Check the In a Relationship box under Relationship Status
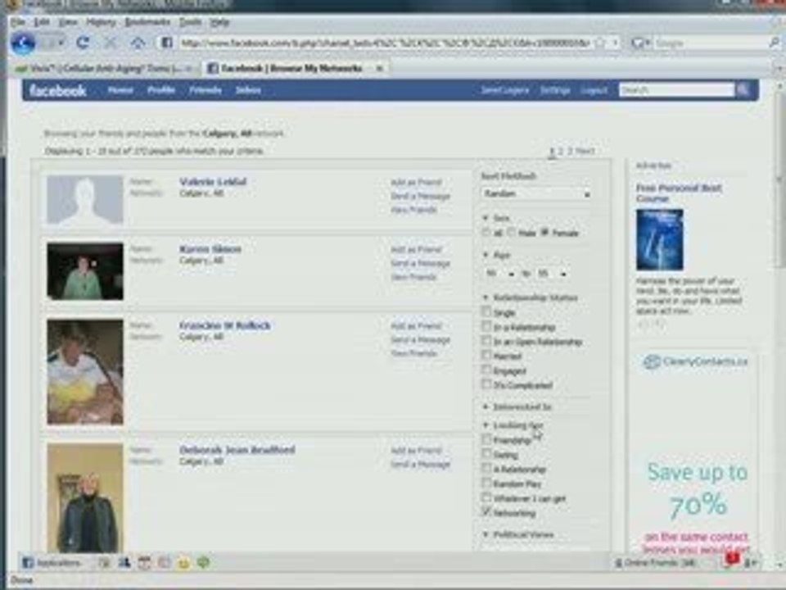Image resolution: width=786 pixels, height=590 pixels. [486, 326]
